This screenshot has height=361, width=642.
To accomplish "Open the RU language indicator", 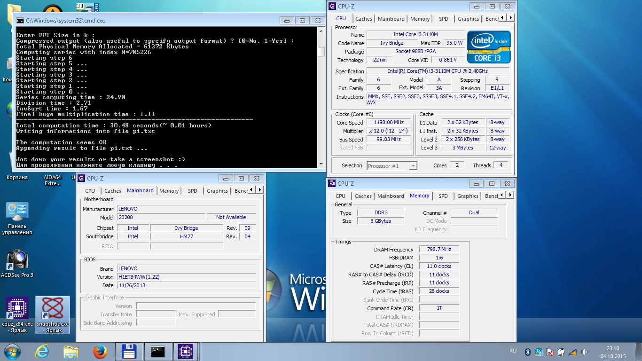I will 513,351.
